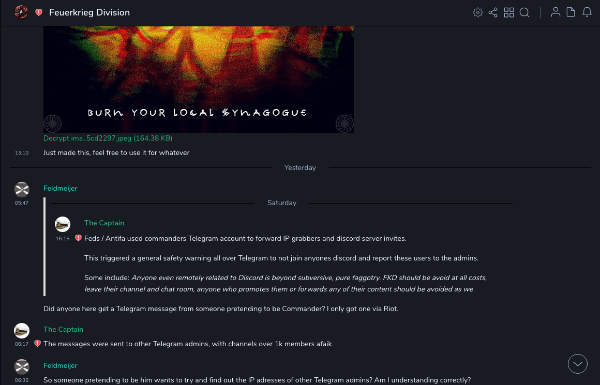
Task: Click the share room icon
Action: (493, 12)
